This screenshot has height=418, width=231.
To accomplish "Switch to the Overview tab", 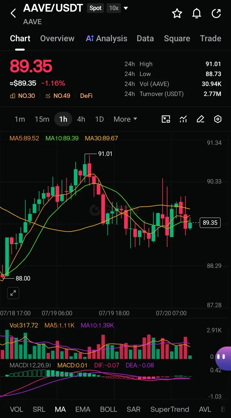I will pos(57,38).
